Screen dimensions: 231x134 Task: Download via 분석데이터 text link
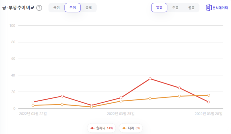[x=220, y=8]
